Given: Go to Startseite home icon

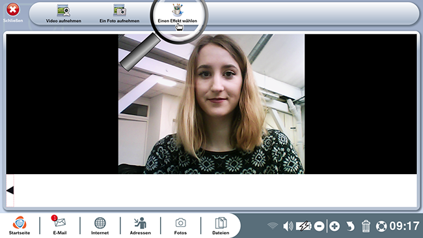Looking at the screenshot, I should [x=20, y=223].
